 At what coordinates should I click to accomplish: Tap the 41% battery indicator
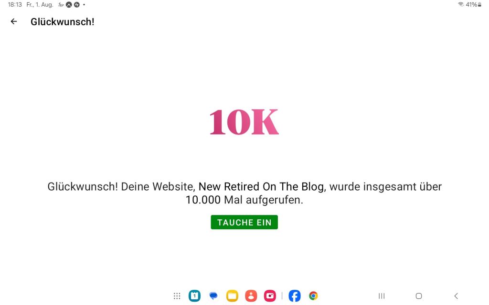(x=473, y=4)
